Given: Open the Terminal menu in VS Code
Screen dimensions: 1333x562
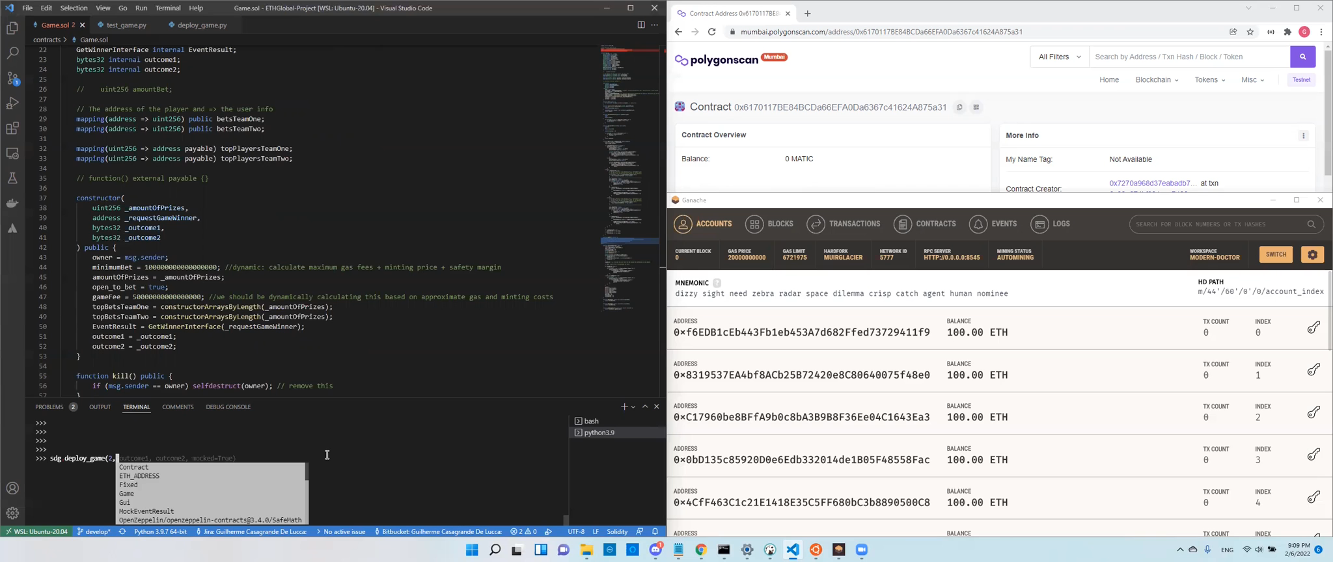Looking at the screenshot, I should click(x=168, y=8).
